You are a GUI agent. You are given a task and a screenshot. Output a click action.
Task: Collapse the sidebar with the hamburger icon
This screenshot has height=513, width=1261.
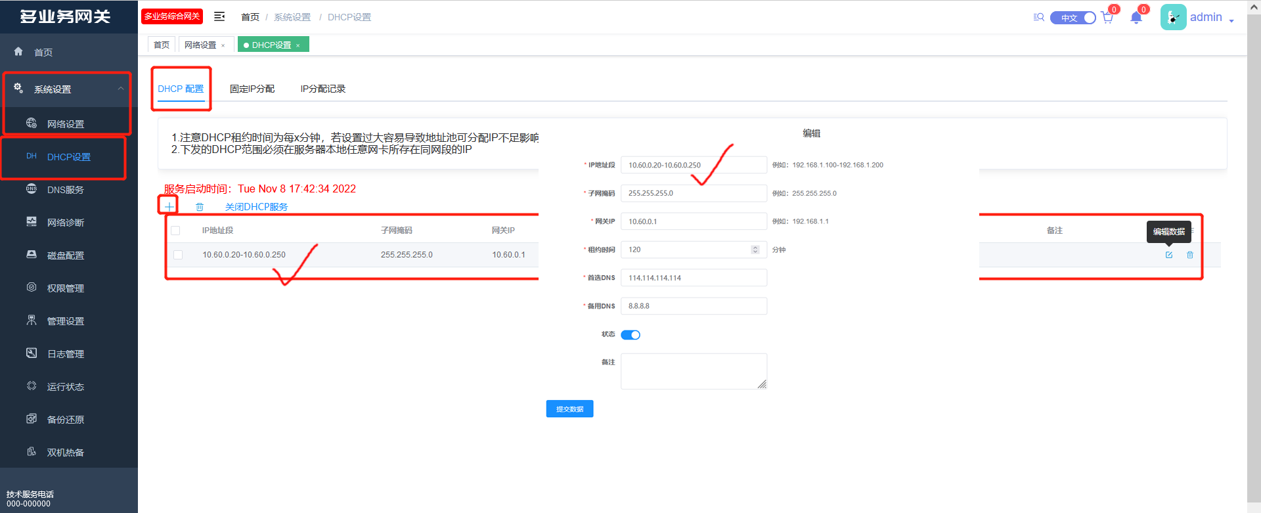click(x=219, y=16)
